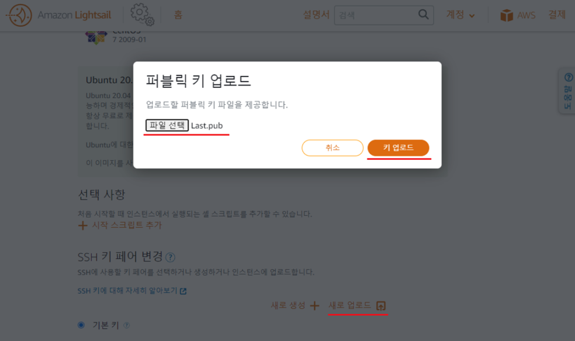This screenshot has height=341, width=575.
Task: Go to 홈 in the top navigation
Action: 178,15
